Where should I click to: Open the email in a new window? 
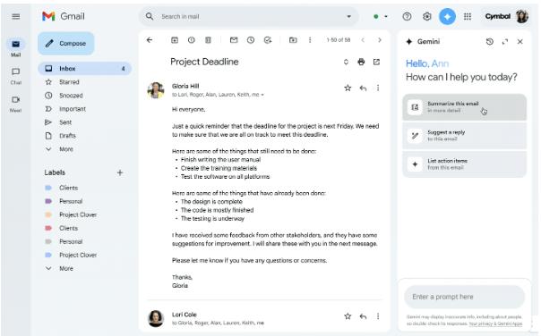coord(376,62)
